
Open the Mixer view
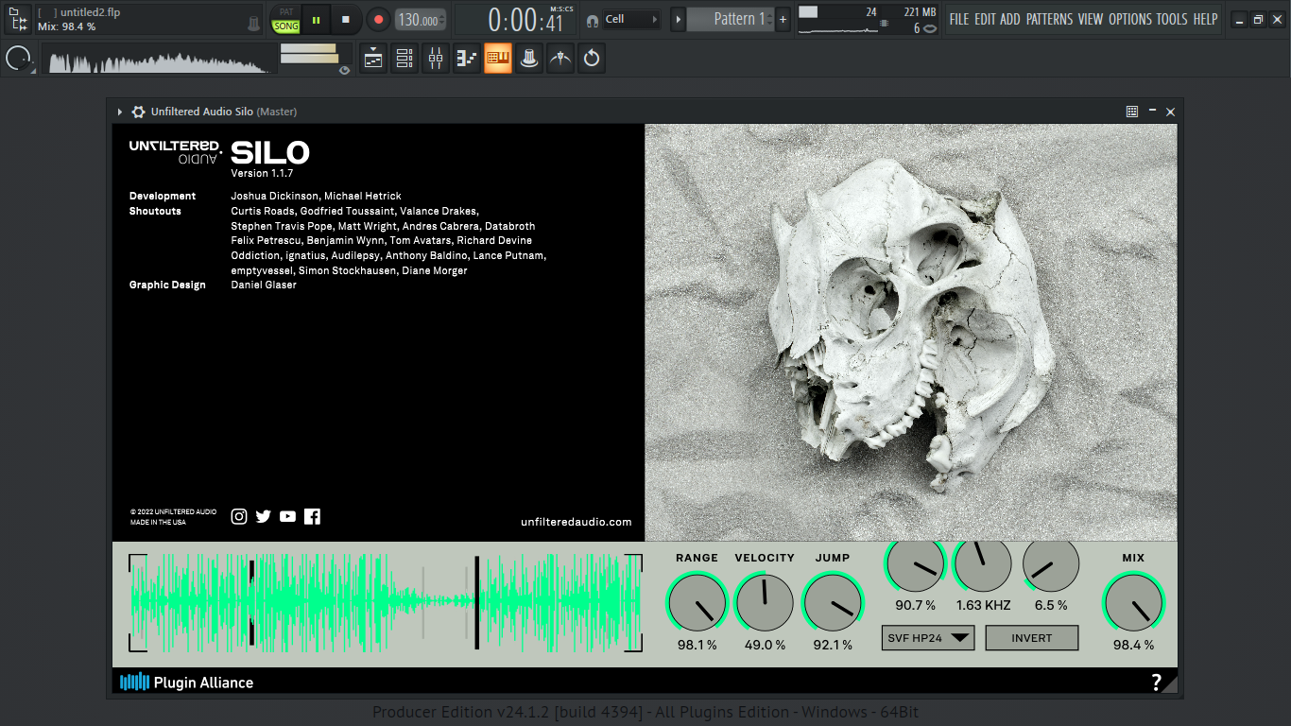point(436,59)
